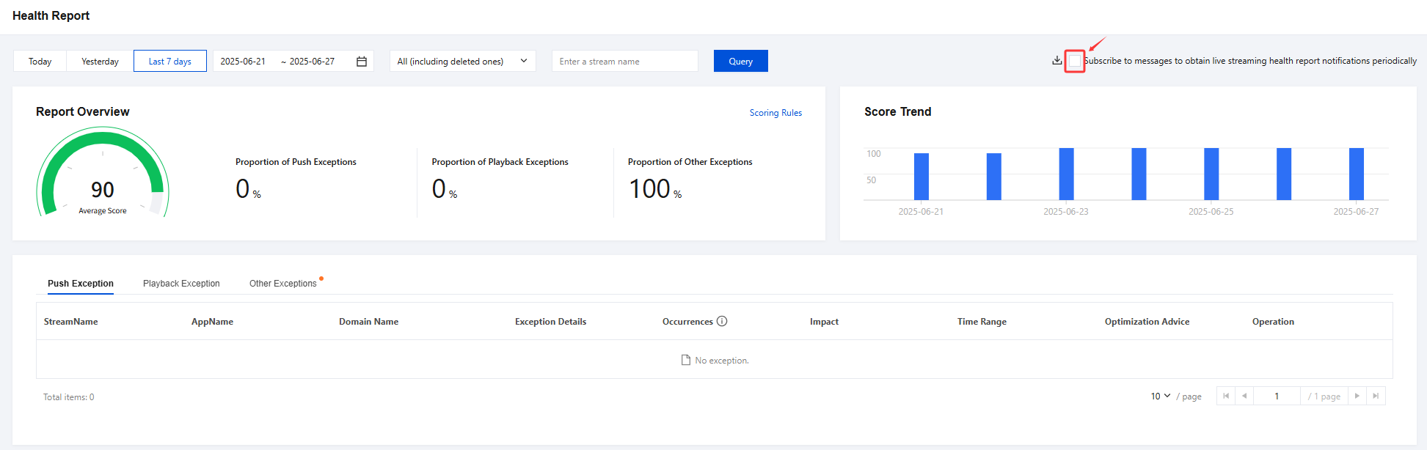The image size is (1427, 450).
Task: Open the calendar date picker icon
Action: (362, 62)
